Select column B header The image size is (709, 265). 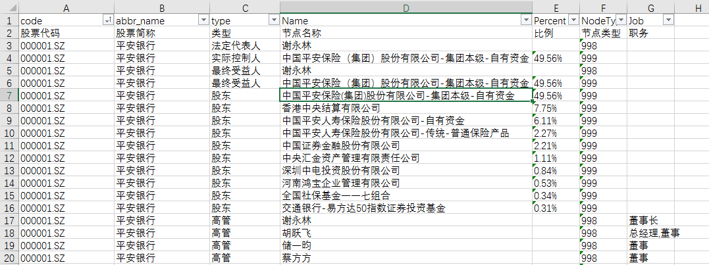click(x=162, y=7)
